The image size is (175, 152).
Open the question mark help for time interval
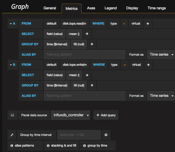[x=106, y=135]
